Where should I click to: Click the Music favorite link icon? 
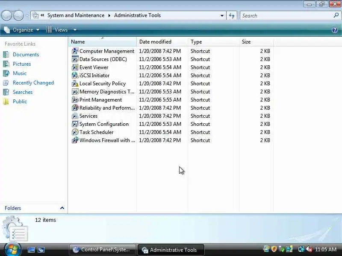pos(6,73)
